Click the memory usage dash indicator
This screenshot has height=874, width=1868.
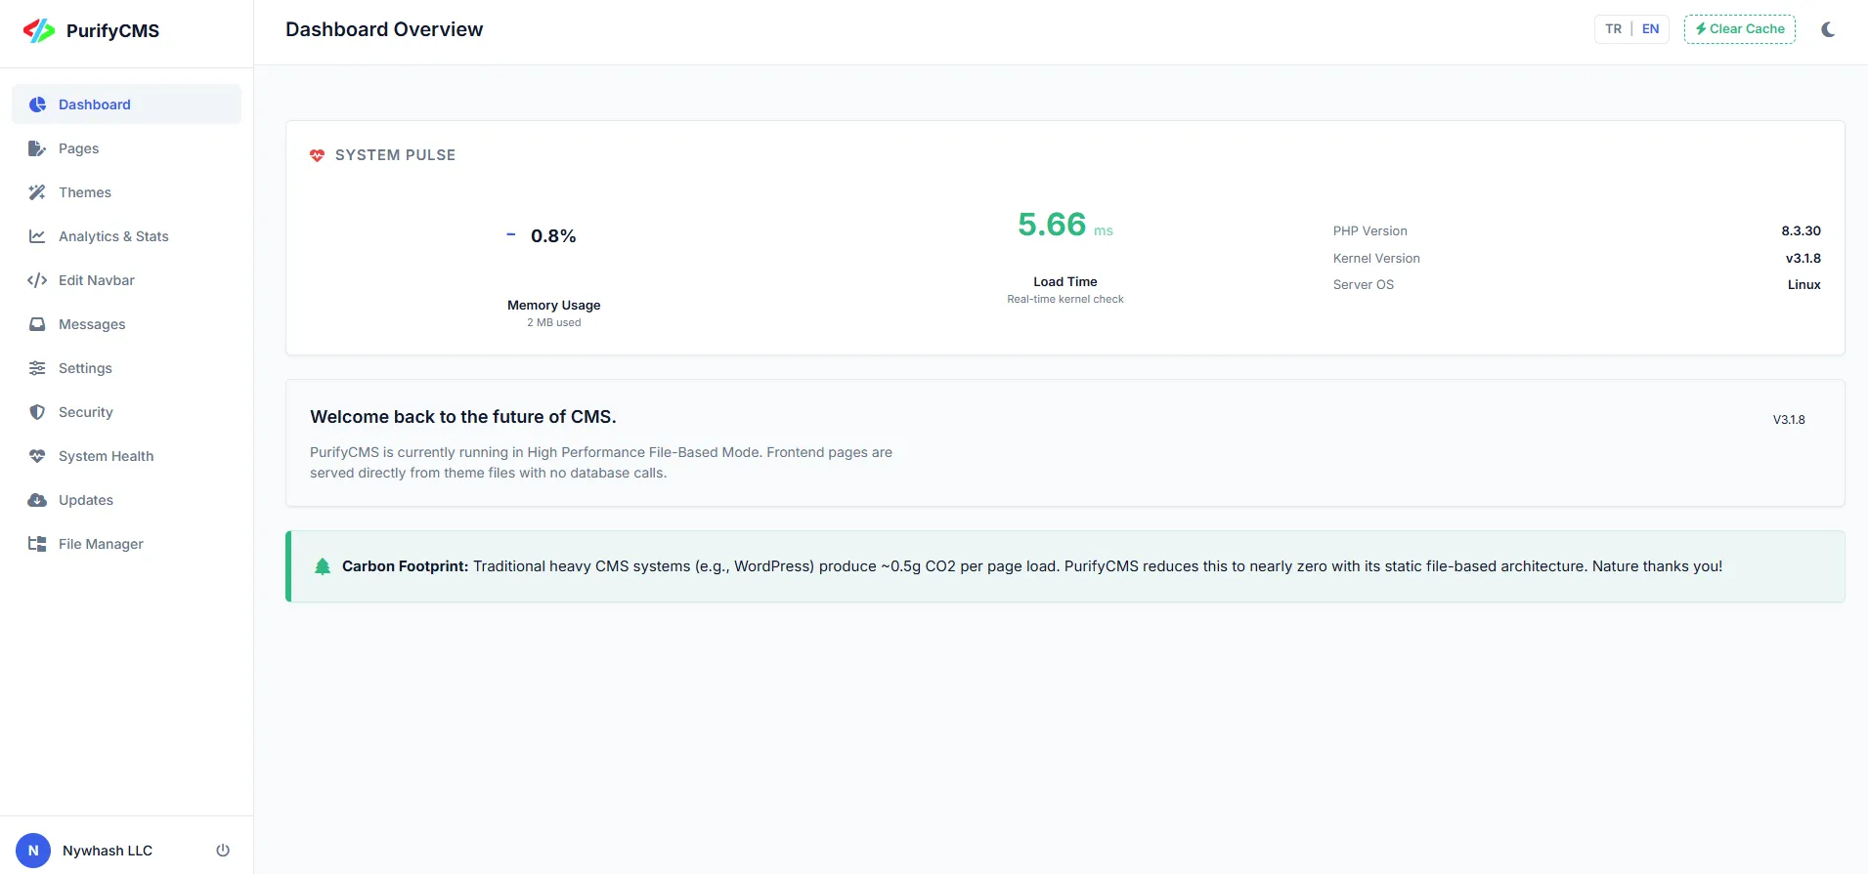tap(510, 234)
